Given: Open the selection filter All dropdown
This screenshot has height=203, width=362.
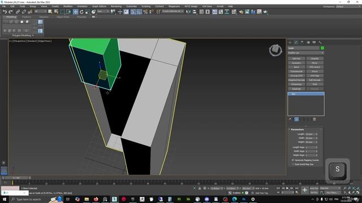Looking at the screenshot, I should coord(41,11).
